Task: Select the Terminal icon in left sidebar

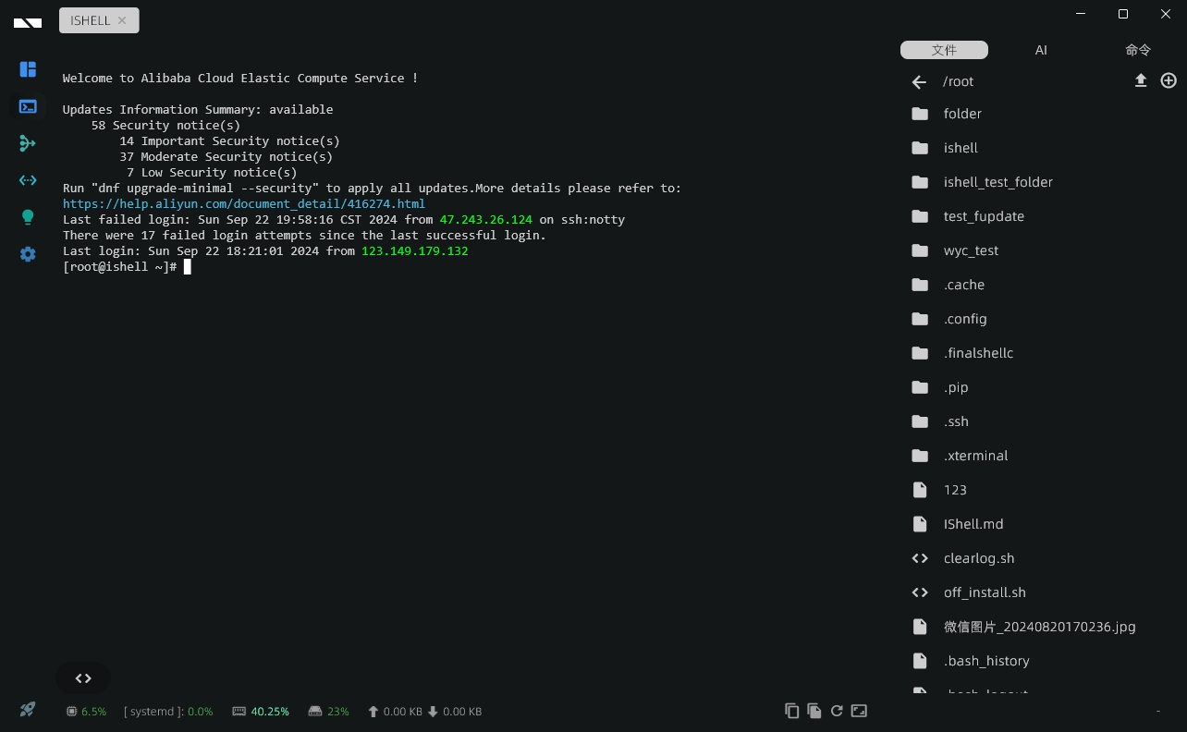Action: [x=28, y=106]
